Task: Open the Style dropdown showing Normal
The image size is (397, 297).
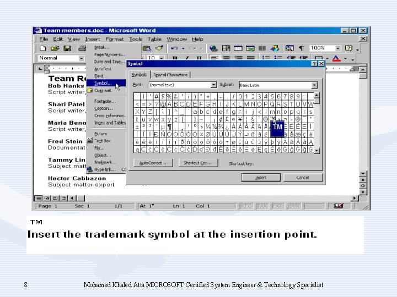Action: (x=81, y=58)
